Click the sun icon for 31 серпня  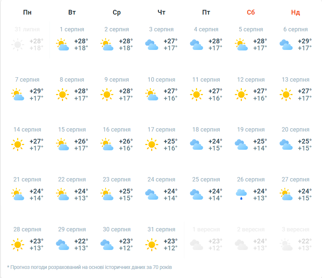point(152,244)
